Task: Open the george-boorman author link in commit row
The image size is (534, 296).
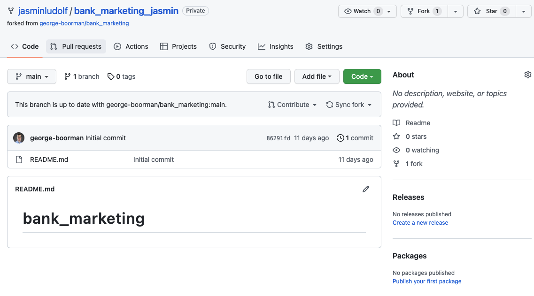Action: pyautogui.click(x=56, y=138)
